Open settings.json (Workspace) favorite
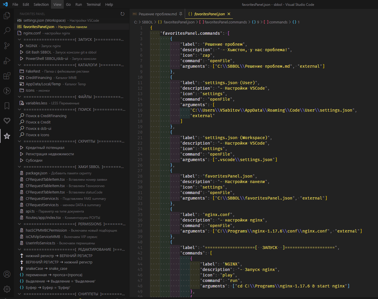Screen dimensions: 378x299 (x=72, y=20)
